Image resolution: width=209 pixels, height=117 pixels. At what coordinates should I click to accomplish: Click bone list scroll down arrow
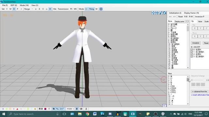(188, 68)
